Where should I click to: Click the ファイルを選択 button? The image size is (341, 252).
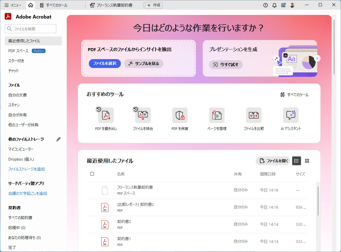[105, 64]
